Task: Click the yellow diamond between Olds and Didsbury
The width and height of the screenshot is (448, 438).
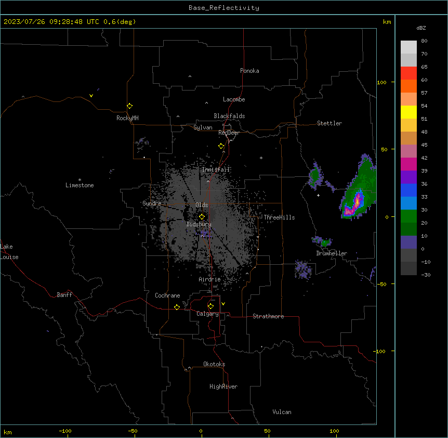Action: [x=202, y=217]
